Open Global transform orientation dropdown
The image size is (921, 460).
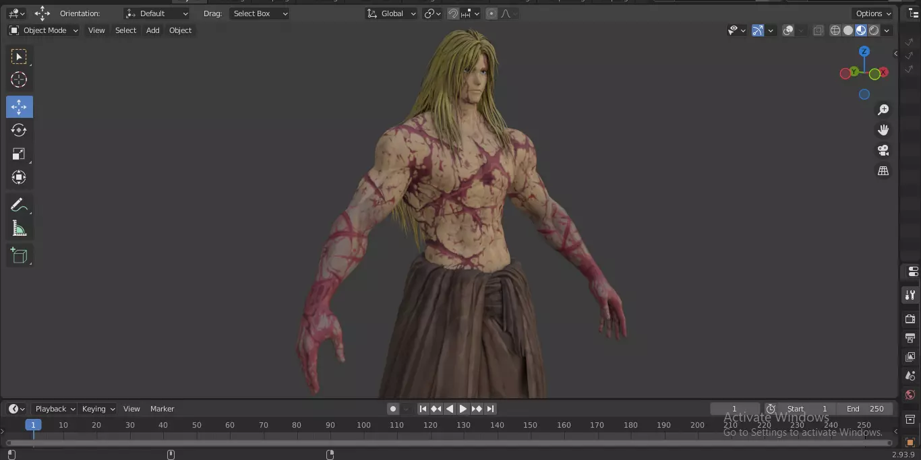click(391, 13)
